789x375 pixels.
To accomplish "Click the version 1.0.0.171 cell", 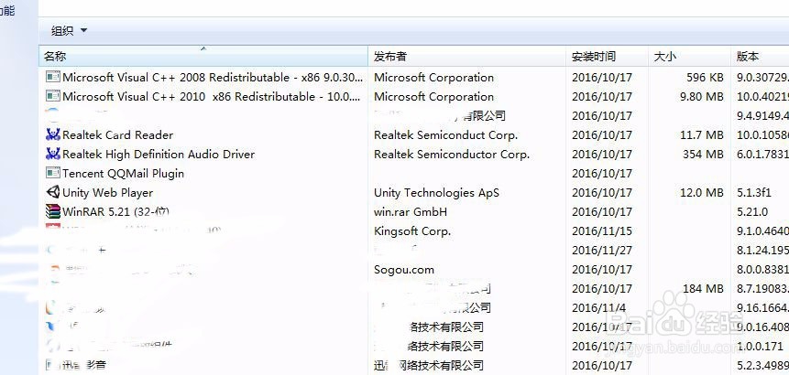I will click(761, 347).
